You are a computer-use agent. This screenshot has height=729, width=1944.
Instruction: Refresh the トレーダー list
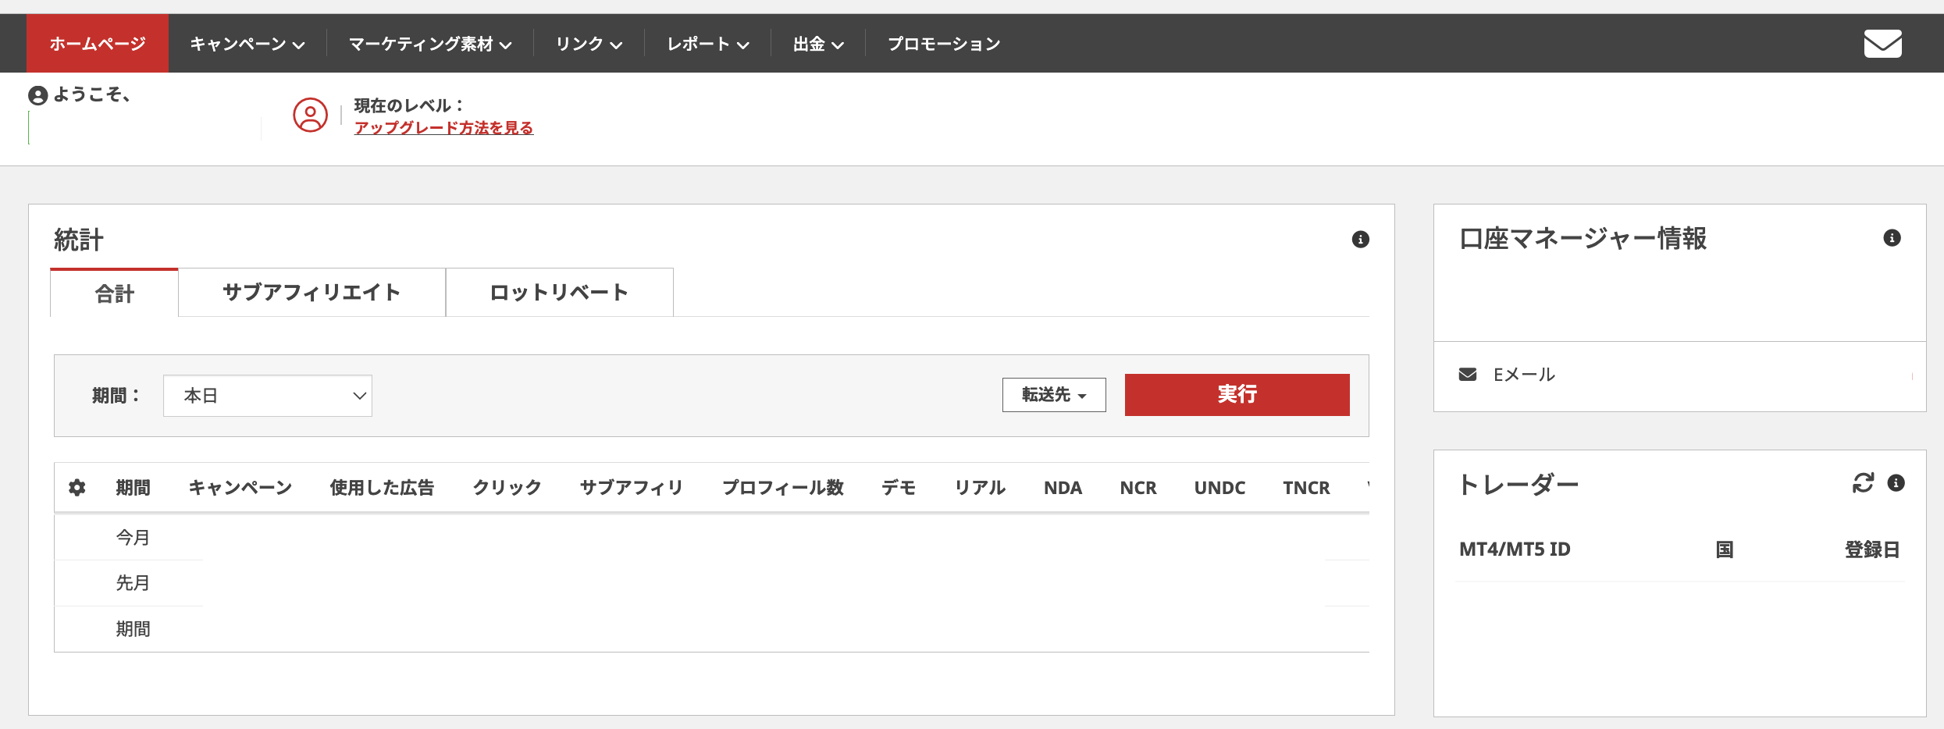(x=1863, y=483)
